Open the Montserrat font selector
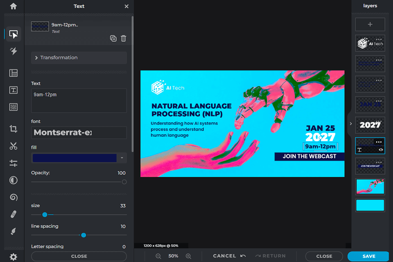The height and width of the screenshot is (262, 393). click(x=79, y=133)
